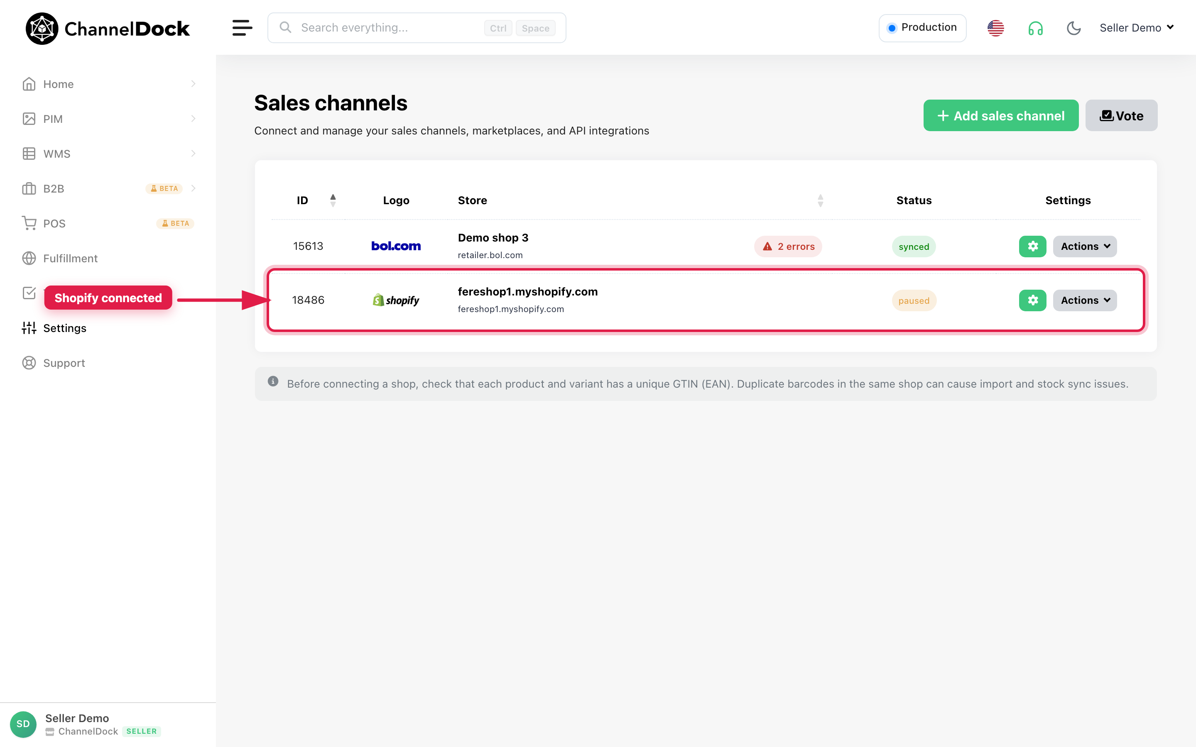
Task: Focus the Search everything field
Action: pos(417,28)
